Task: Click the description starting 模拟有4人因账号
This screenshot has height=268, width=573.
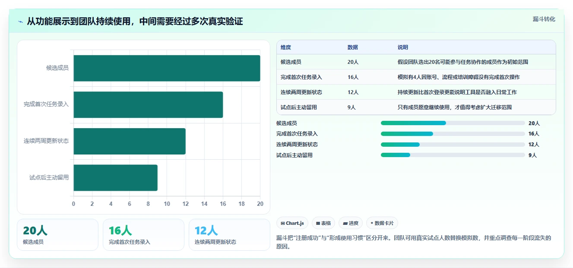Action: (459, 77)
